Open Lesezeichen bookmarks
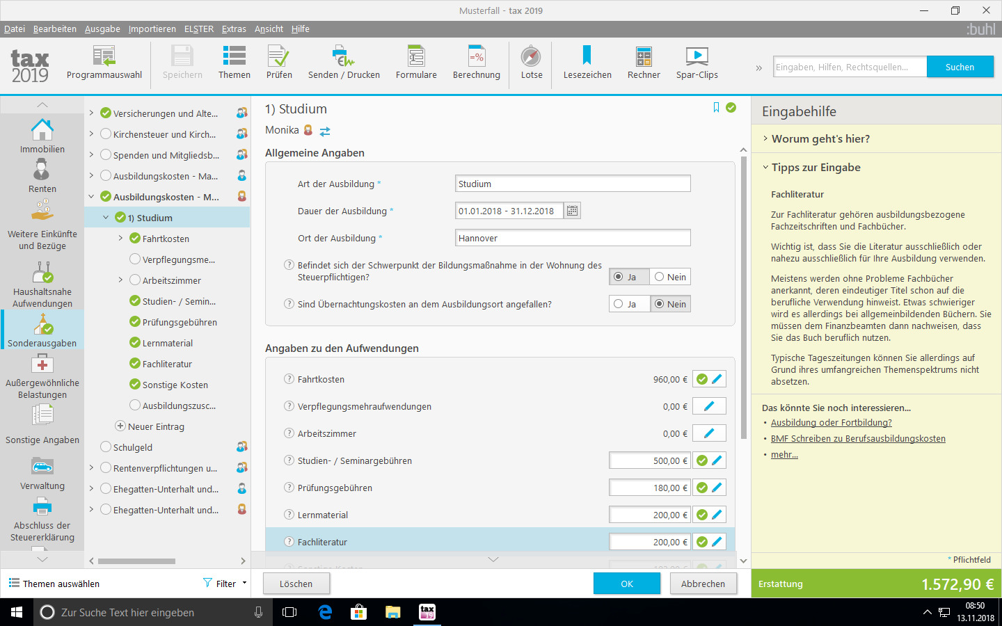This screenshot has height=626, width=1002. pyautogui.click(x=587, y=63)
